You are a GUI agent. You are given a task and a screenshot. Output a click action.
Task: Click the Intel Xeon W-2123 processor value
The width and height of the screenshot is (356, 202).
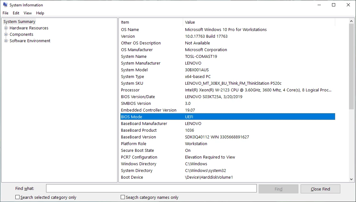258,90
